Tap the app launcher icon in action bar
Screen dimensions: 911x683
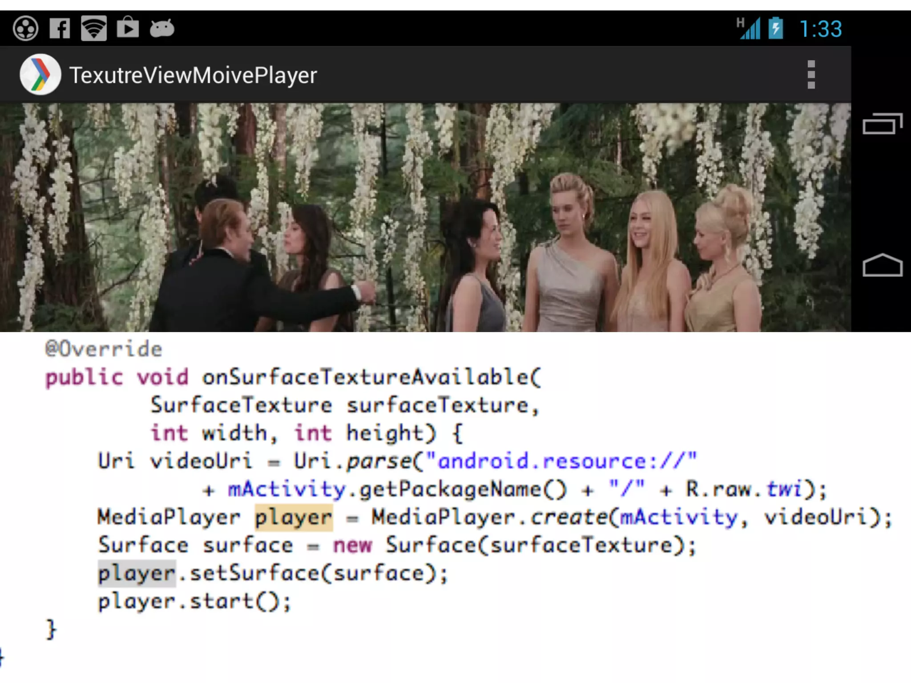coord(40,75)
